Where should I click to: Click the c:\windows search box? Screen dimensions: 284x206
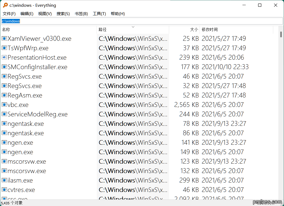click(x=142, y=21)
